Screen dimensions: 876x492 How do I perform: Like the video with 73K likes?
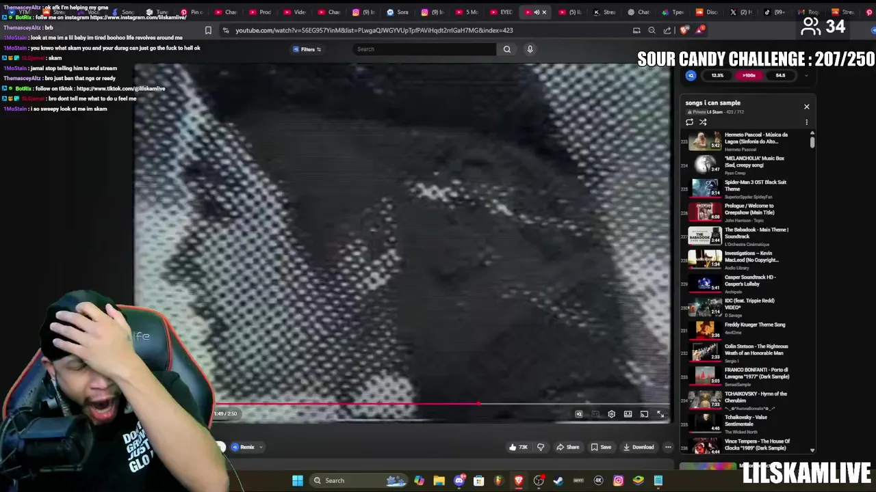[x=517, y=447]
